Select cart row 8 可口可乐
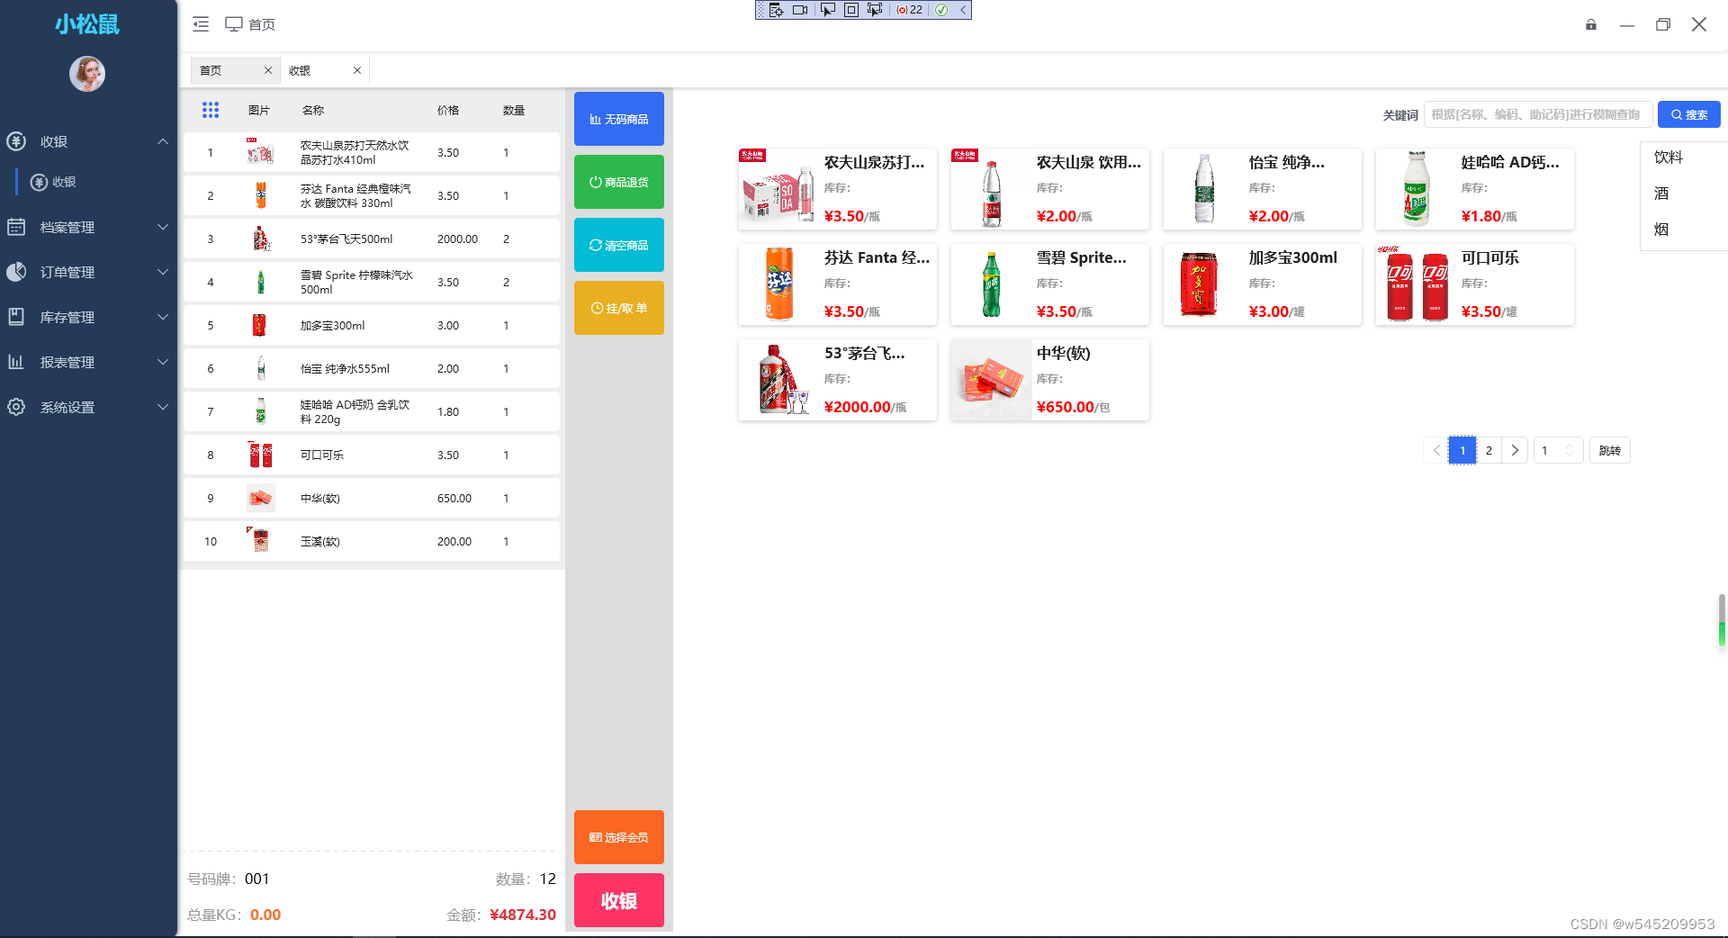 coord(372,455)
